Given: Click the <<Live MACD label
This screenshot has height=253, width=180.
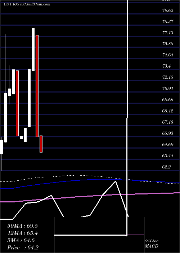Looking at the screenshot, I should (x=152, y=244).
